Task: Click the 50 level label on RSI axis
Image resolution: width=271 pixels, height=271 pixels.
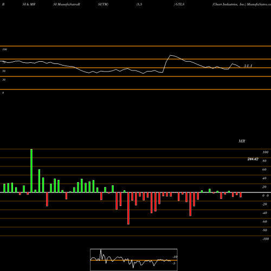Action: tap(4, 71)
